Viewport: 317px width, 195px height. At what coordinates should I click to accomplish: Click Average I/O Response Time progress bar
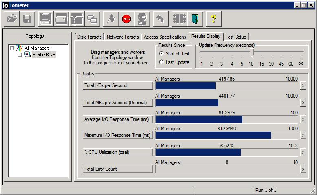(227, 119)
